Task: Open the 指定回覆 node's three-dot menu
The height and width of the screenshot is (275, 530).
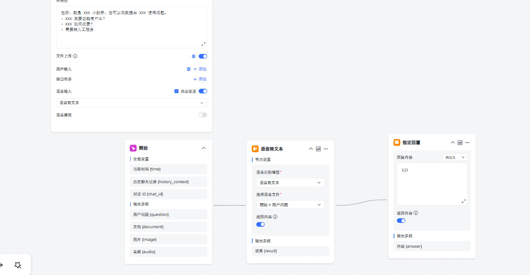Action: (x=467, y=142)
